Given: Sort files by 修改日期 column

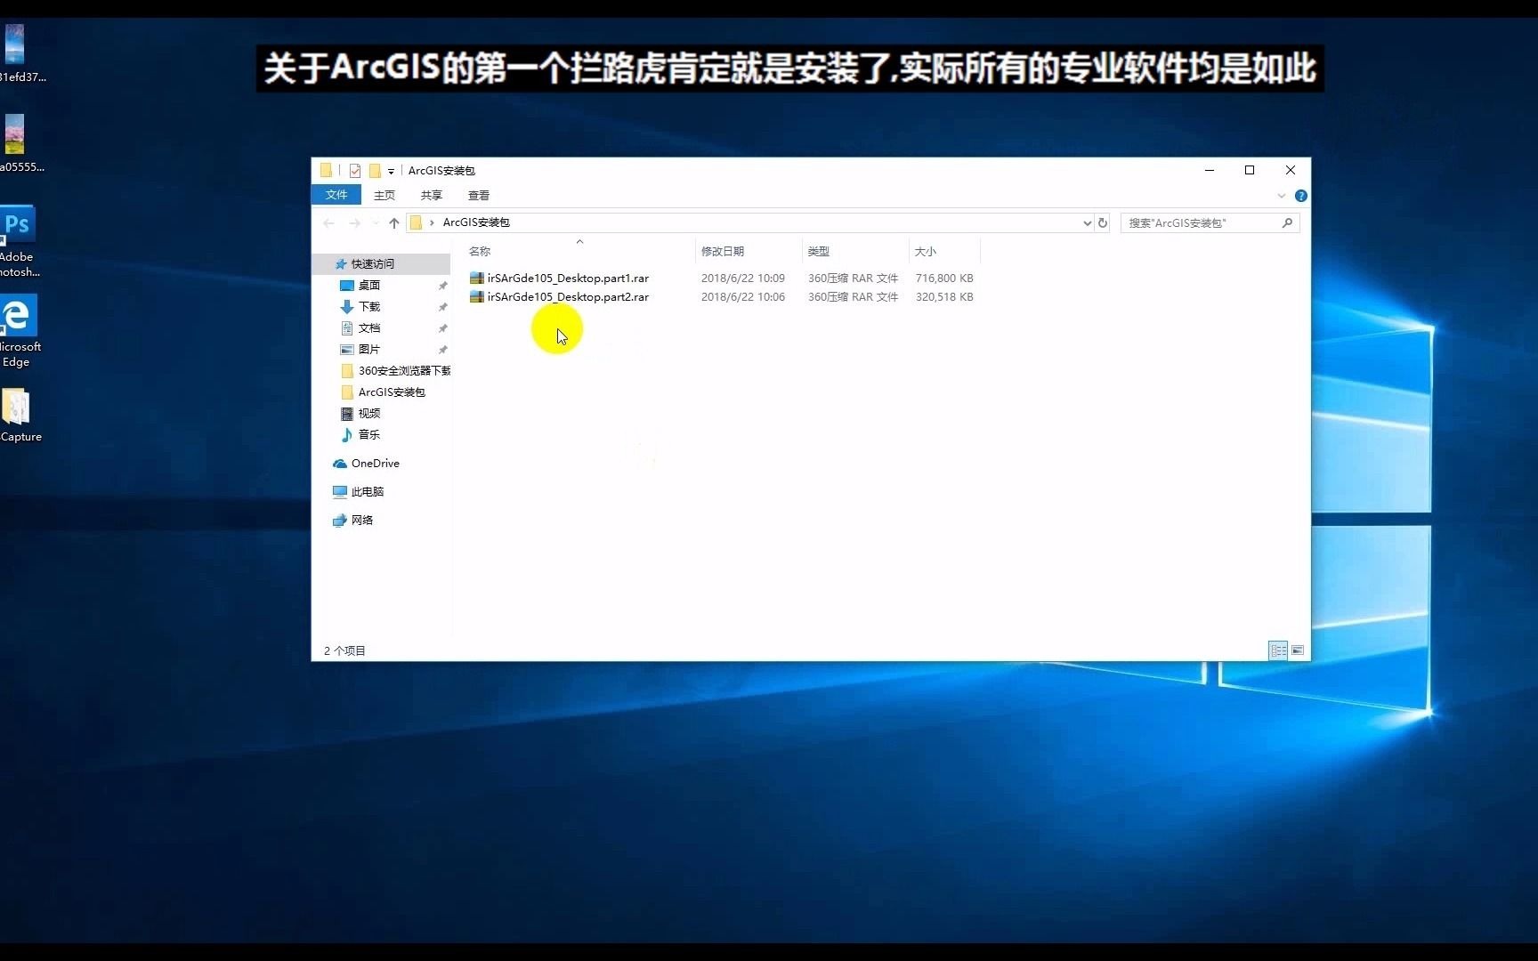Looking at the screenshot, I should pyautogui.click(x=723, y=252).
